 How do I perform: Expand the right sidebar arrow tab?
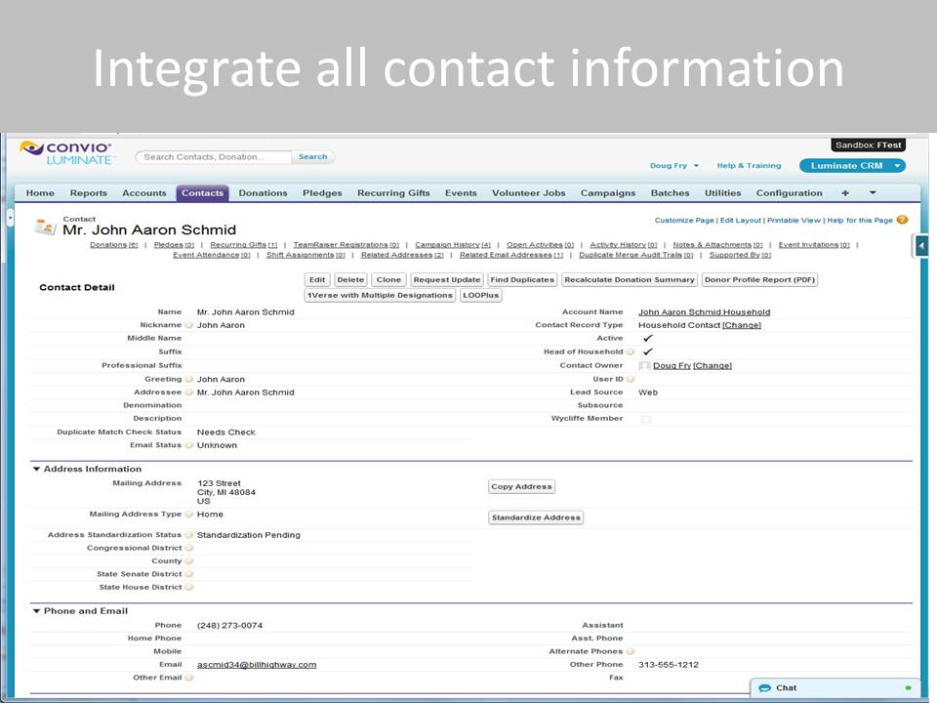[920, 246]
